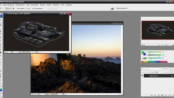174x98 pixels.
Task: Click the R channel slider
Action: [x=155, y=52]
